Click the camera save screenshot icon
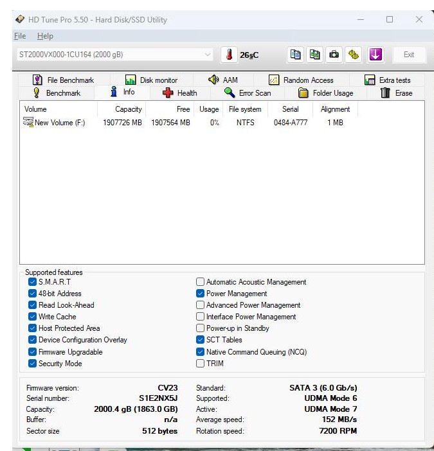The height and width of the screenshot is (451, 434). [x=334, y=55]
